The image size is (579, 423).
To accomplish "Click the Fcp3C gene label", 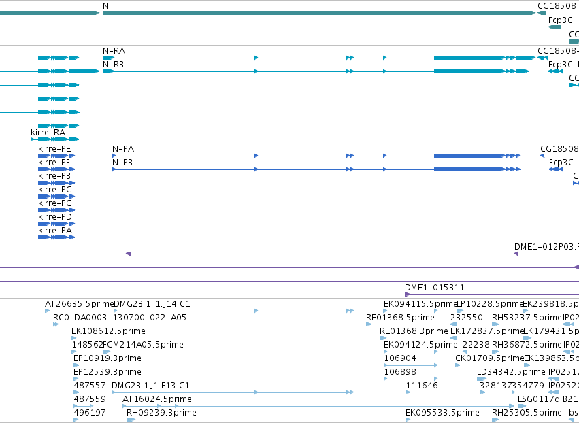I will [x=560, y=20].
